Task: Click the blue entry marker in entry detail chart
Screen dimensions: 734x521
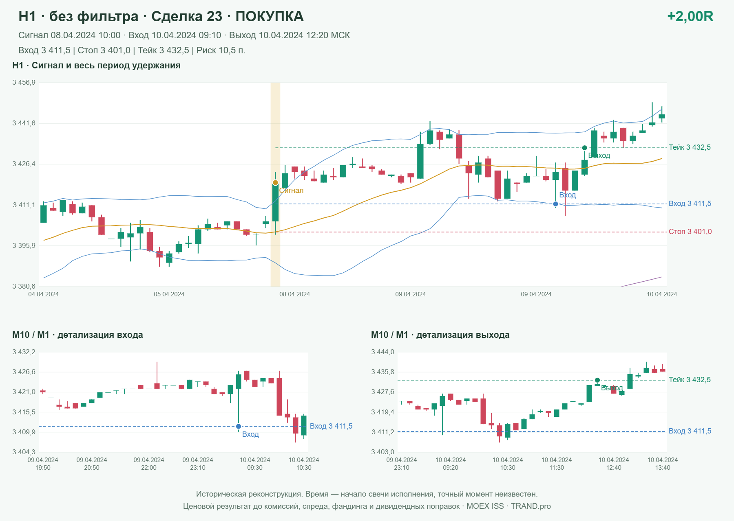Action: pos(239,427)
